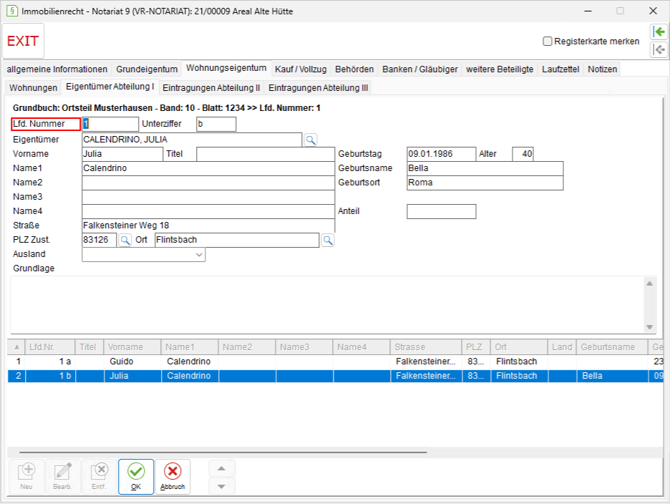This screenshot has width=670, height=504.
Task: Open the Eintragungen Abteilung III sub-tab
Action: 318,87
